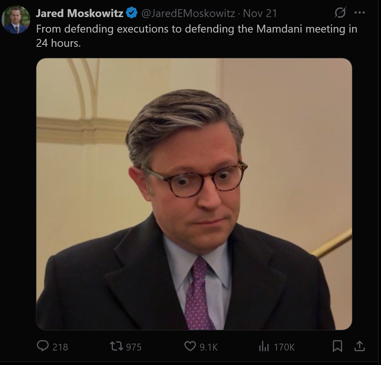Click the 170K views count
This screenshot has height=365, width=381.
(x=284, y=347)
